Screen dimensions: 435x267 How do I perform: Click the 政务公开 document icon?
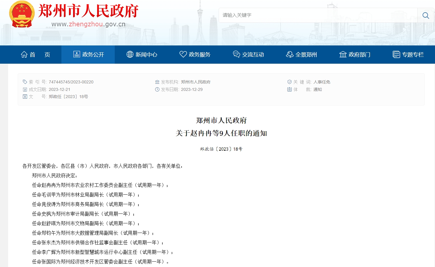point(77,54)
